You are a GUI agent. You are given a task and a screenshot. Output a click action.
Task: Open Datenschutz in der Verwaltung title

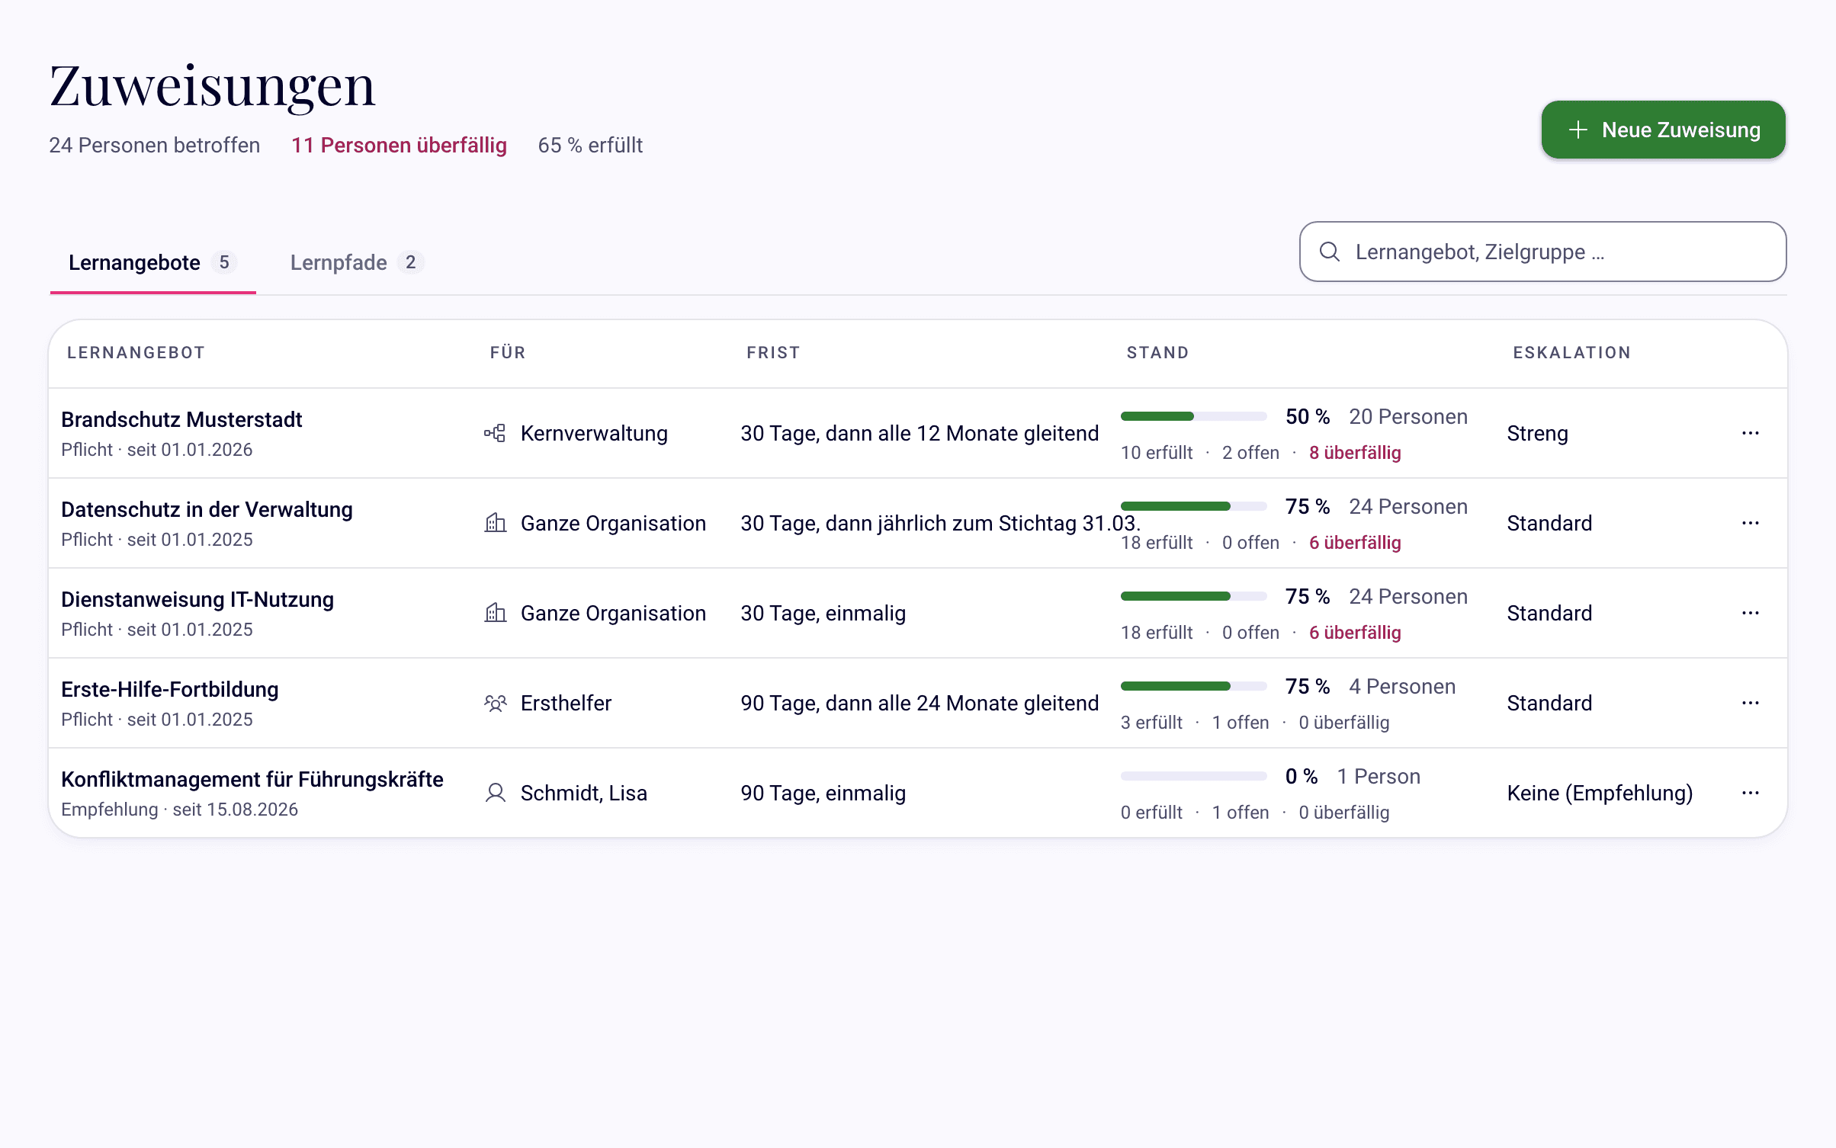coord(207,509)
